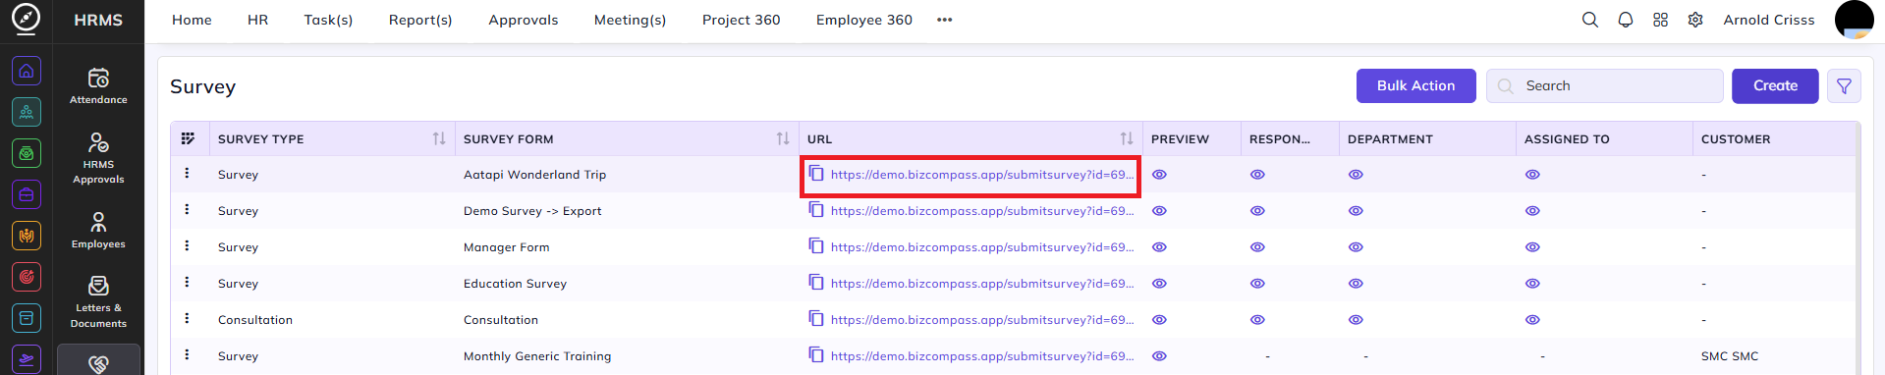View responses for Aatapi Wonderland Trip
The width and height of the screenshot is (1885, 375).
point(1257,175)
